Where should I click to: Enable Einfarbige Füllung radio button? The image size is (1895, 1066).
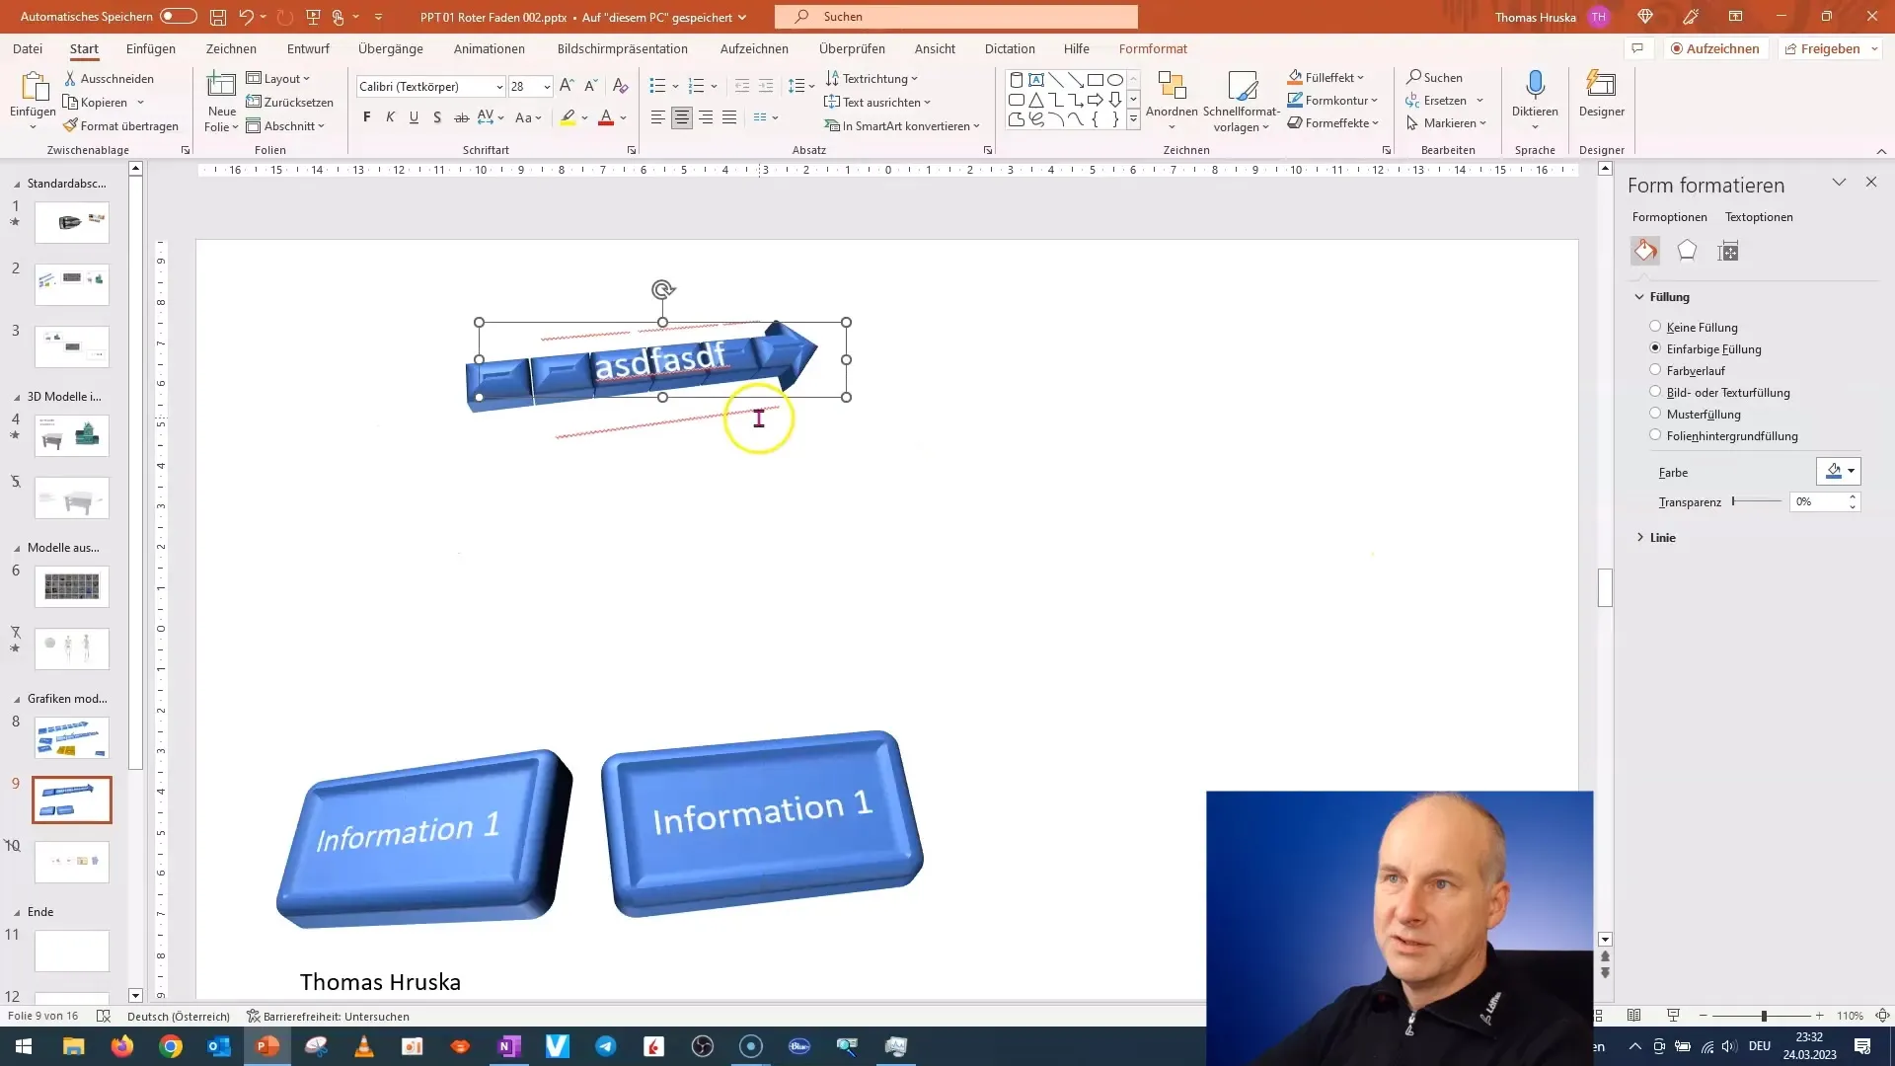click(1654, 347)
